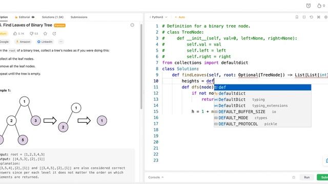The image size is (328, 184).
Task: Click the circular icon at description panel top right
Action: (132, 25)
